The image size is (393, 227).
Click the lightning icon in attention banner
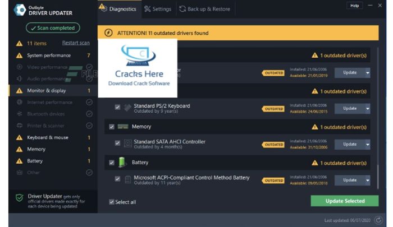[108, 33]
